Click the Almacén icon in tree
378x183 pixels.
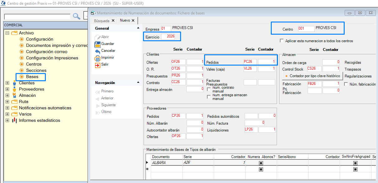pos(14,95)
